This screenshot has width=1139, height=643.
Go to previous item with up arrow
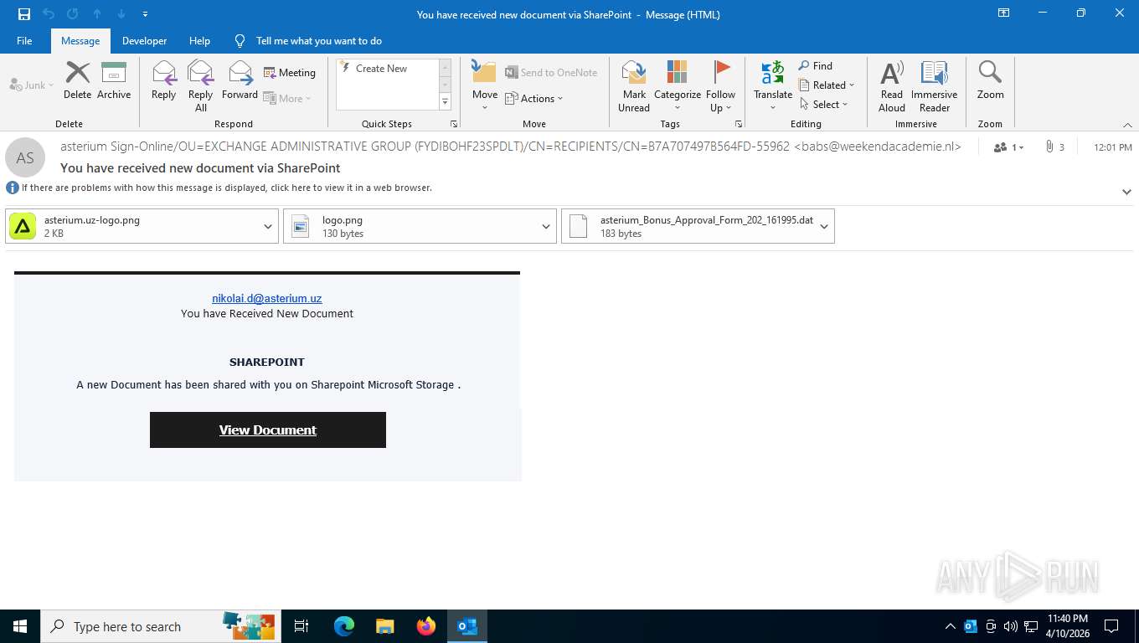click(x=97, y=14)
